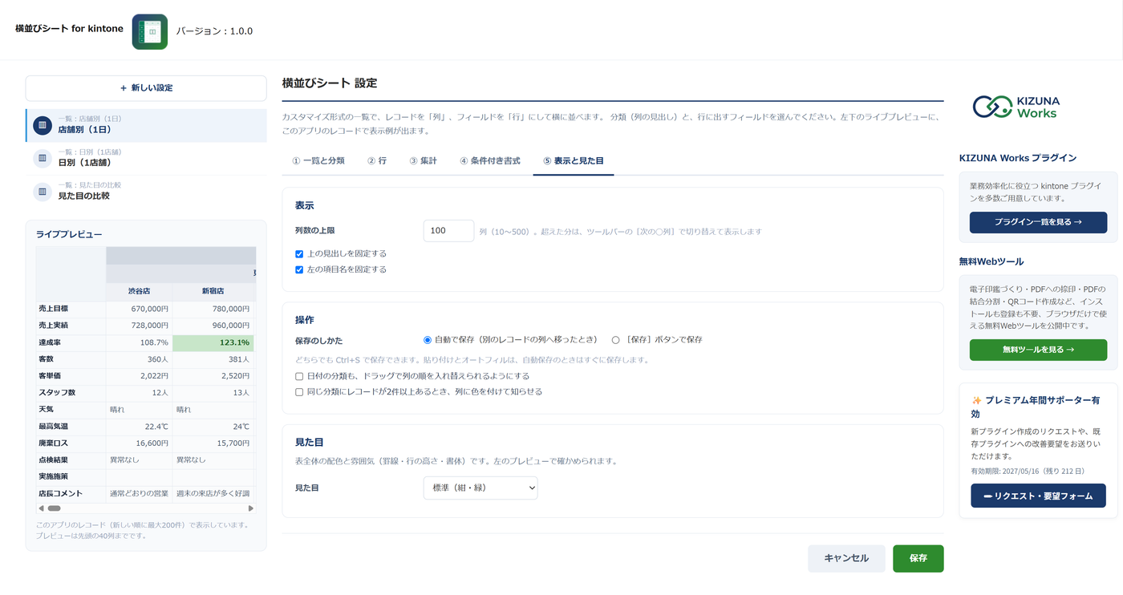Image resolution: width=1123 pixels, height=595 pixels.
Task: Click right arrow of preview scrollbar
Action: [251, 508]
